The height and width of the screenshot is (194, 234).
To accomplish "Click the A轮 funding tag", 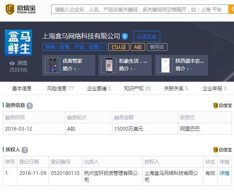I will click(x=138, y=47).
